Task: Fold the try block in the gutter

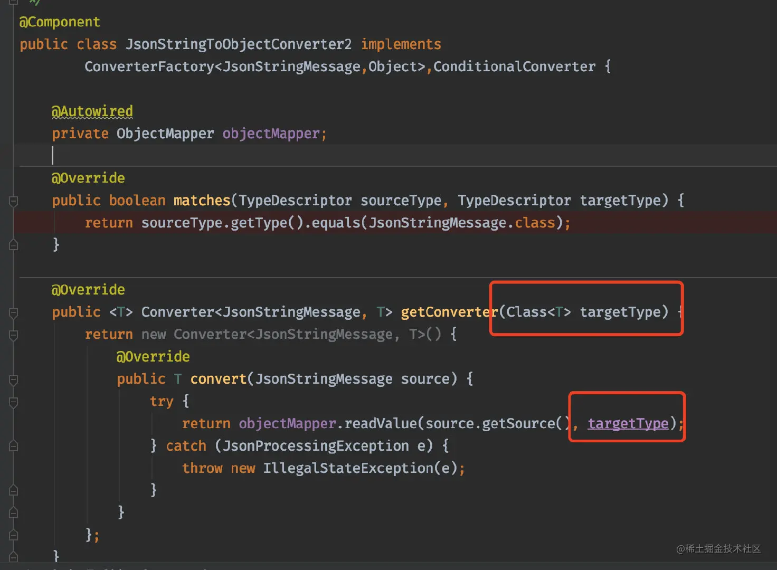Action: 14,402
